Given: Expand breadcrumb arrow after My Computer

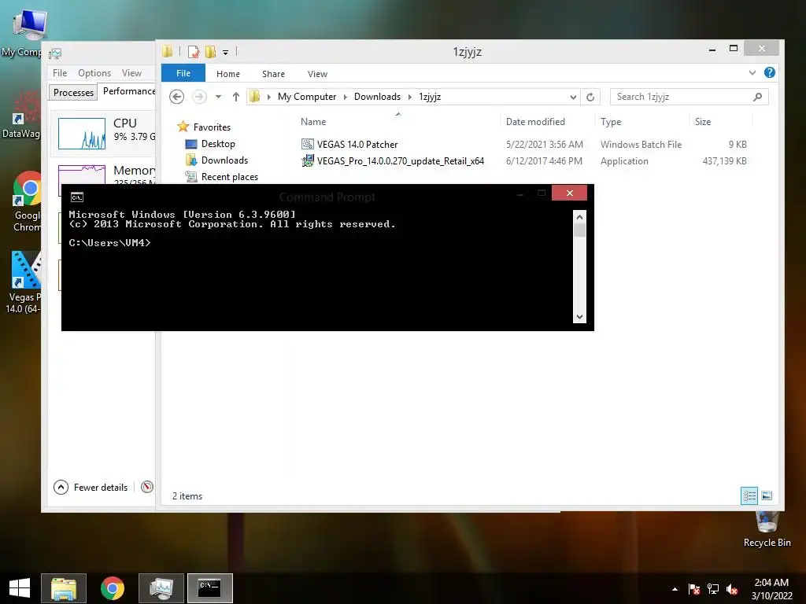Looking at the screenshot, I should coord(345,97).
